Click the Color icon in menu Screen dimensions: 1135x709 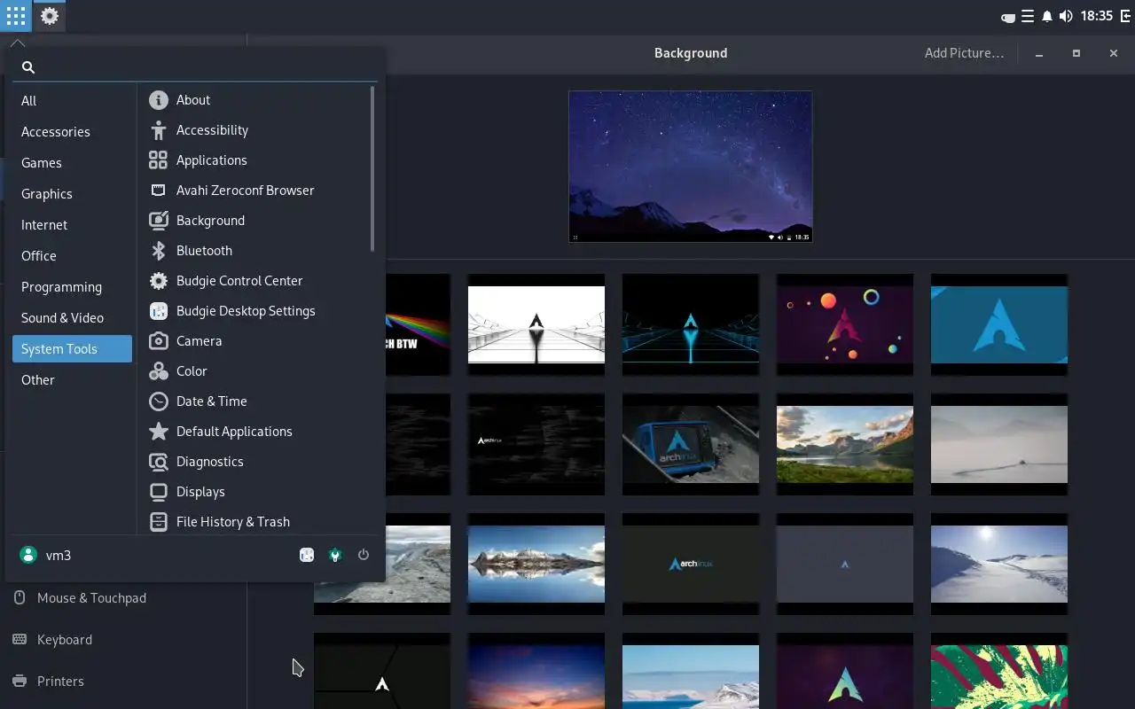[158, 371]
